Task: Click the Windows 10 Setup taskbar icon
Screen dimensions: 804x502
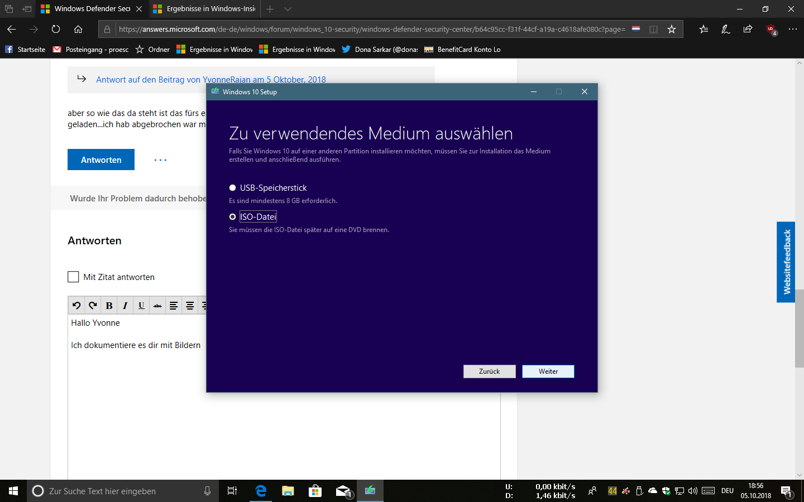Action: click(370, 491)
